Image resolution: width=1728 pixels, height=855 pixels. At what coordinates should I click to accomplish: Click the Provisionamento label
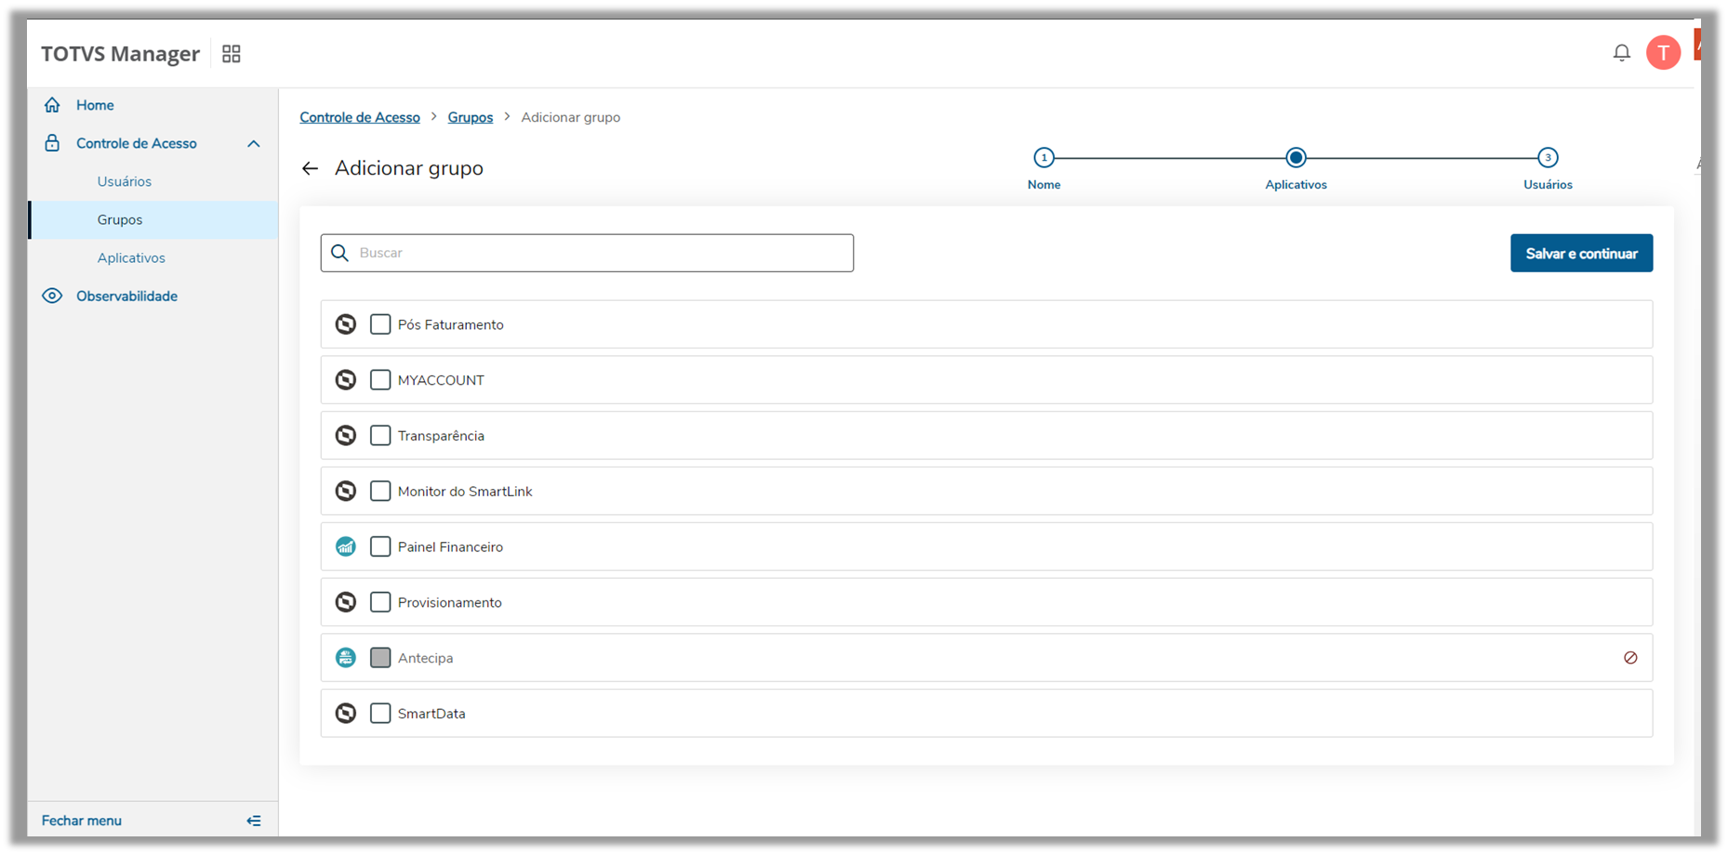(x=450, y=602)
